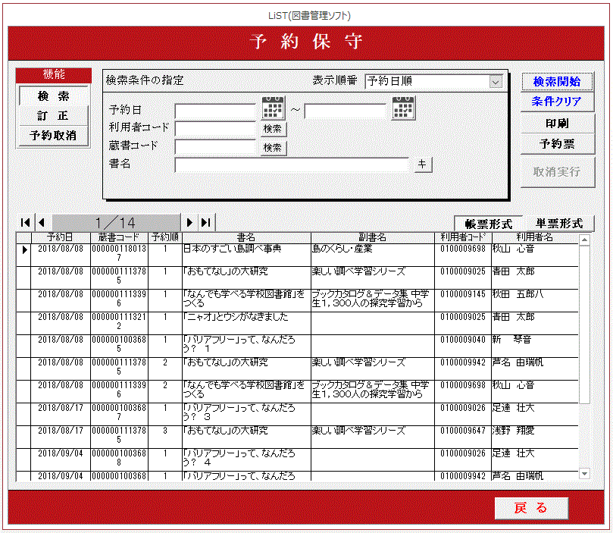This screenshot has width=613, height=533.
Task: Click table scrollbar up arrow
Action: 584,240
